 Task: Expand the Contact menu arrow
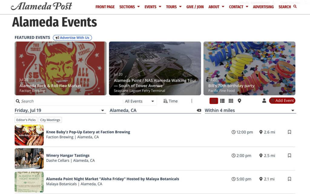pyautogui.click(x=247, y=7)
